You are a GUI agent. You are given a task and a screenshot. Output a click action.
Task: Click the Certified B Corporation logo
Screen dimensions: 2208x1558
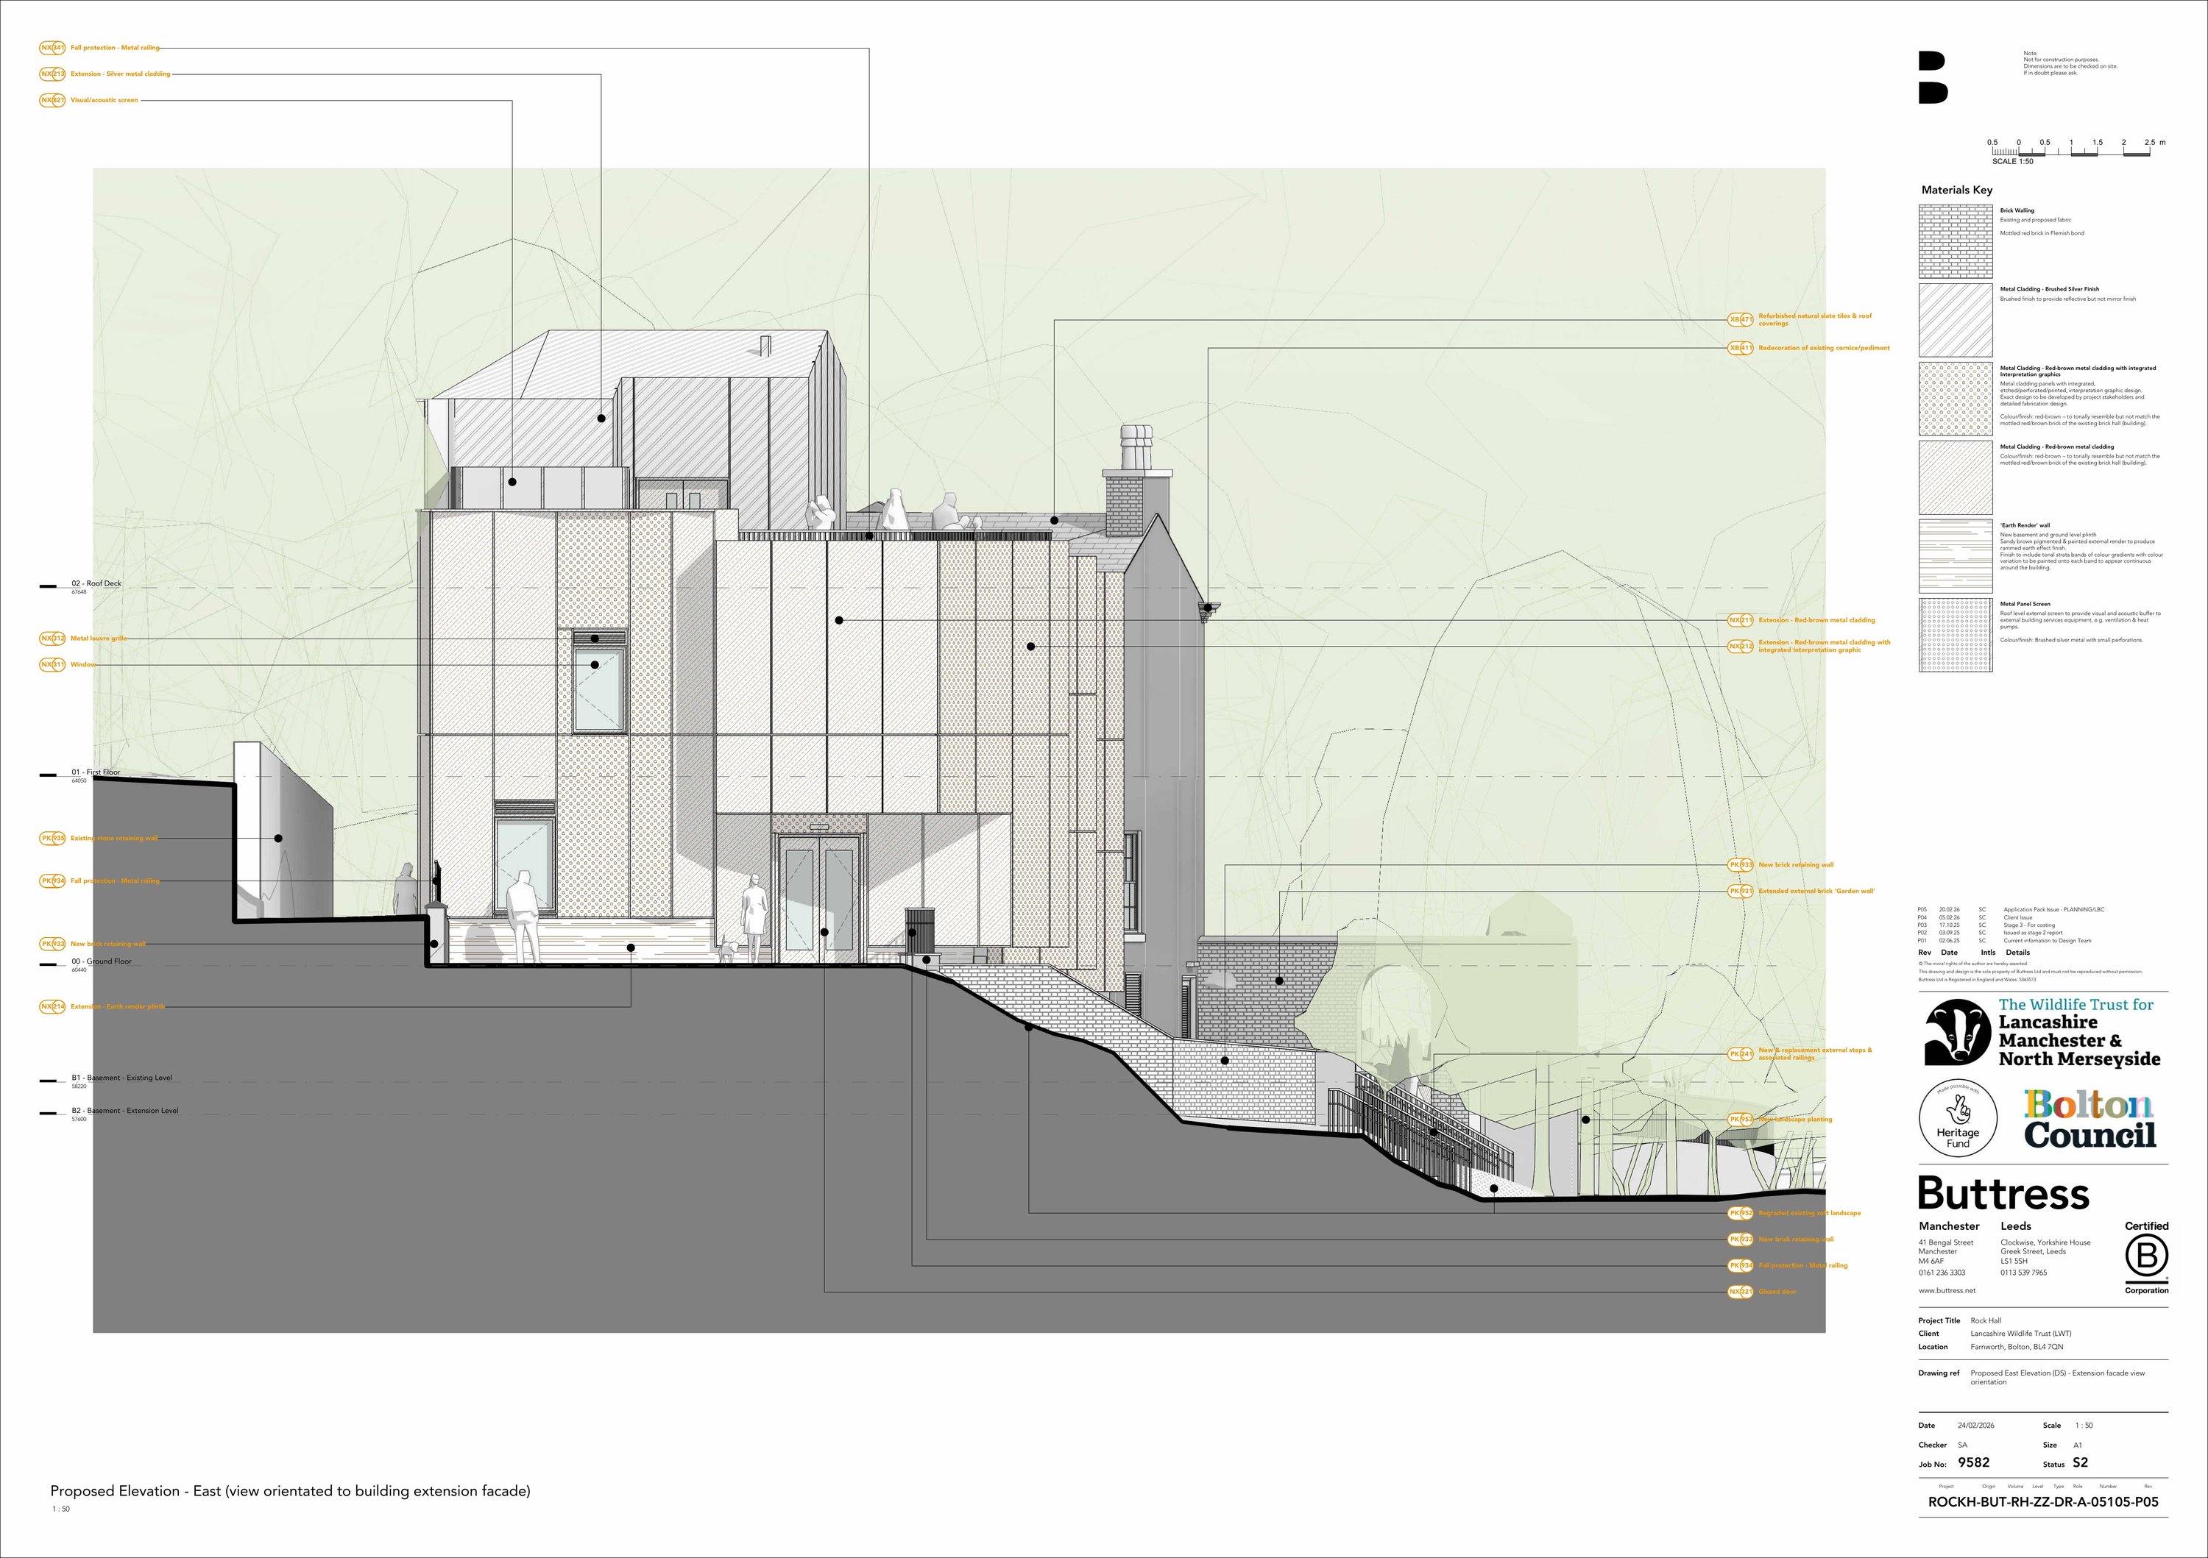pyautogui.click(x=2146, y=1257)
